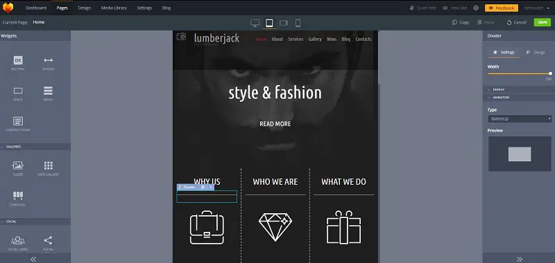Click About in the site navigation
Image resolution: width=555 pixels, height=263 pixels.
pyautogui.click(x=277, y=39)
